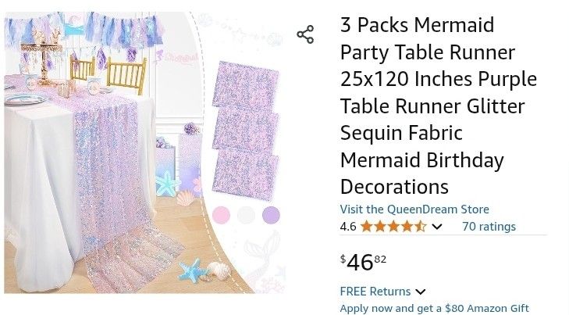Select the pink color circle in image

(221, 215)
